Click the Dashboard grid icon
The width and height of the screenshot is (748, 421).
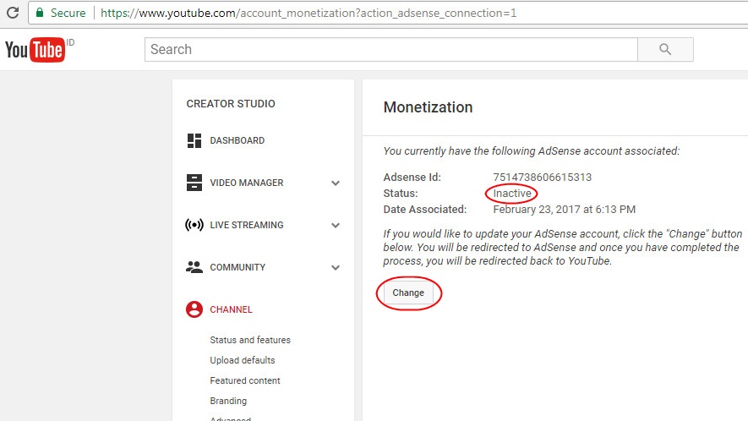click(x=194, y=140)
